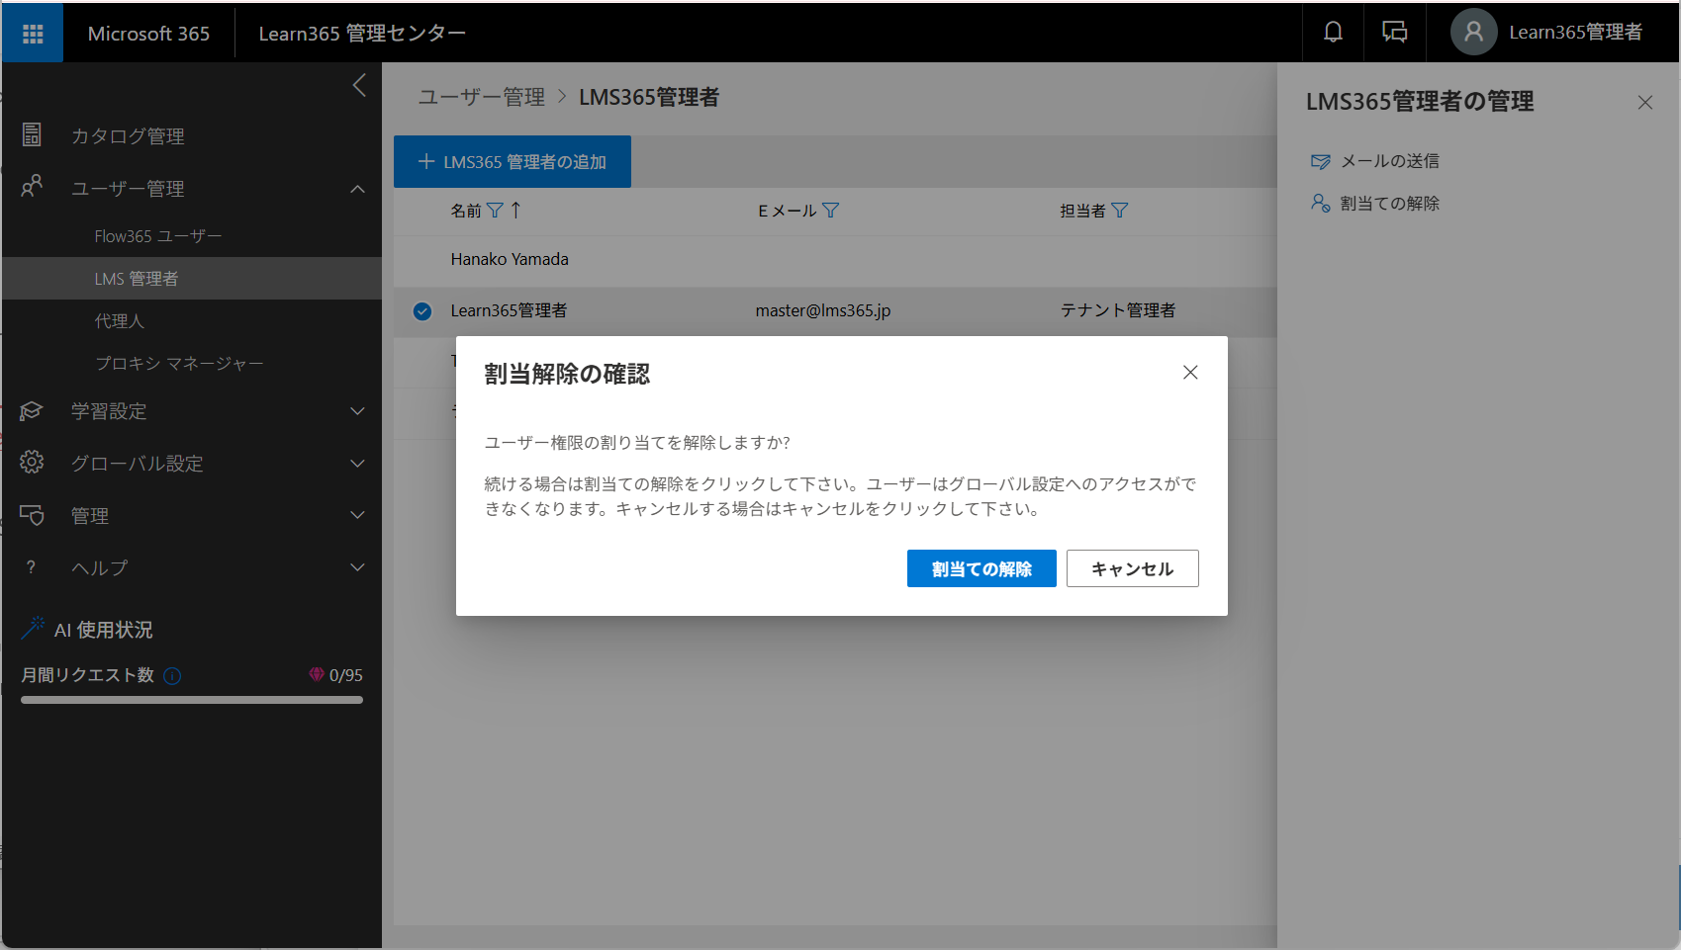Click the AI 使用状況 magic wand icon

[x=33, y=628]
